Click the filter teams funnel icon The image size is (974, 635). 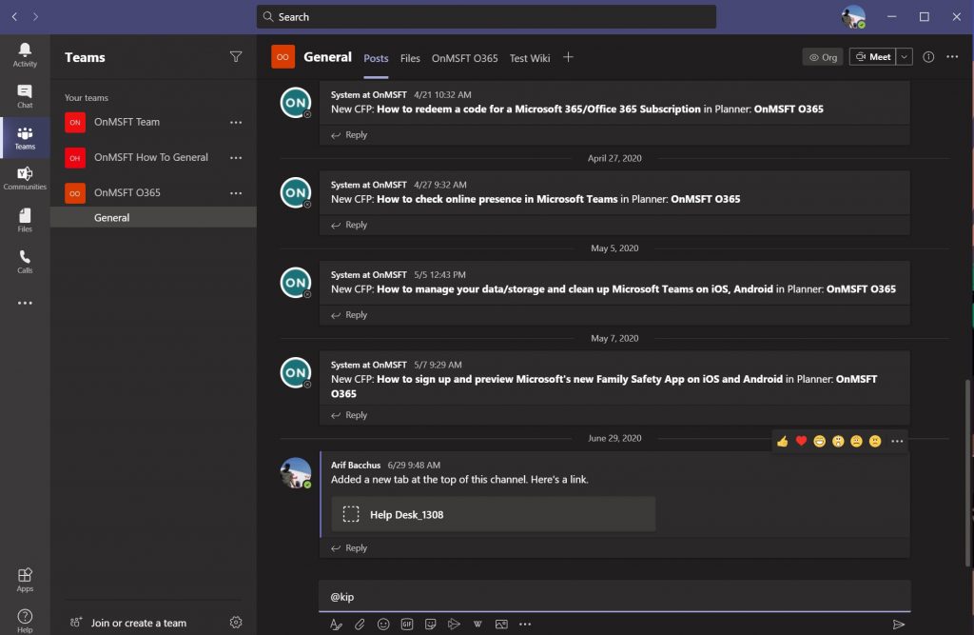point(236,56)
